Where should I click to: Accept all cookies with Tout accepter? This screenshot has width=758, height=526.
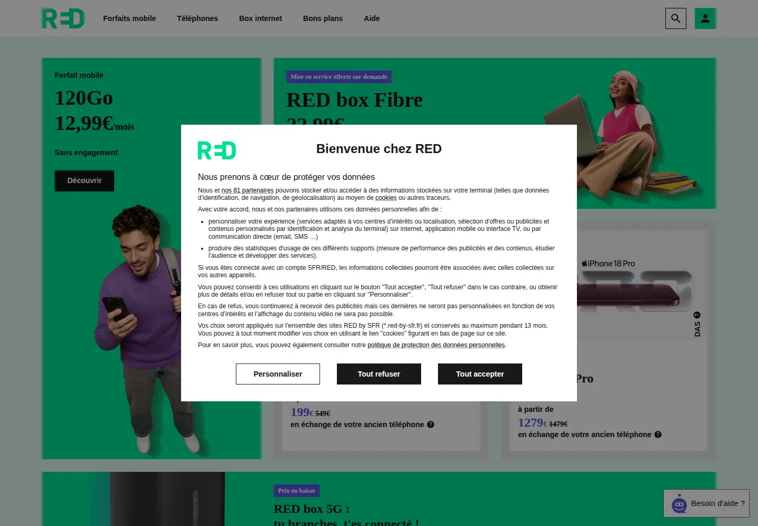(480, 374)
